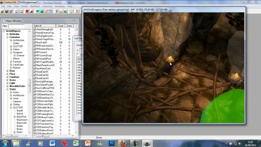Collapse the Container tree node
Image resolution: width=261 pixels, height=147 pixels.
pyautogui.click(x=7, y=37)
